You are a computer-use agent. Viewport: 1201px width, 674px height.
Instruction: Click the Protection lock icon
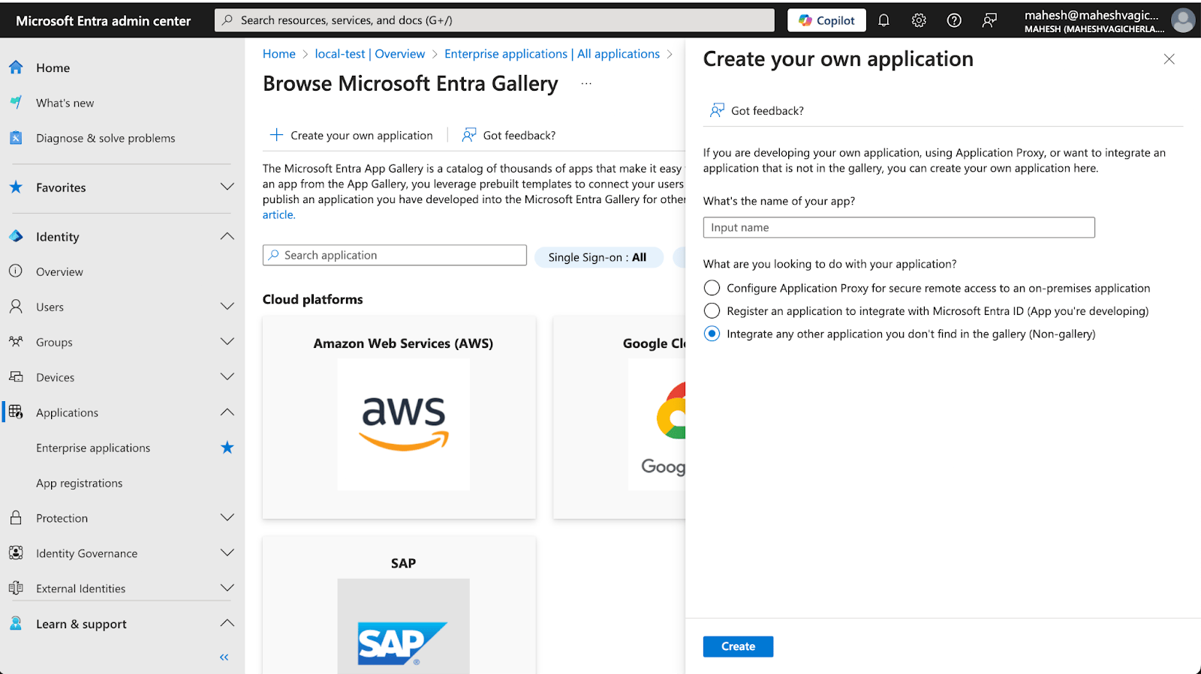(16, 518)
